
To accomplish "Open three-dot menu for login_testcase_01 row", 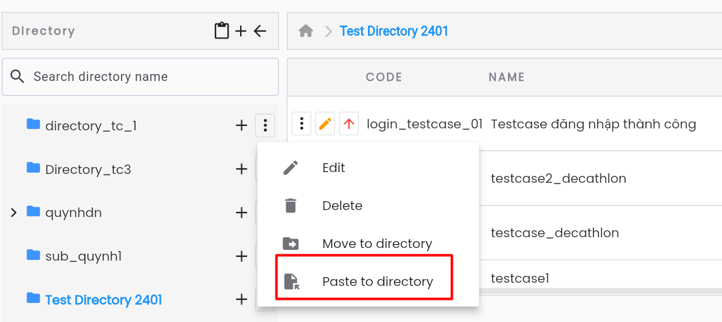I will (x=301, y=123).
